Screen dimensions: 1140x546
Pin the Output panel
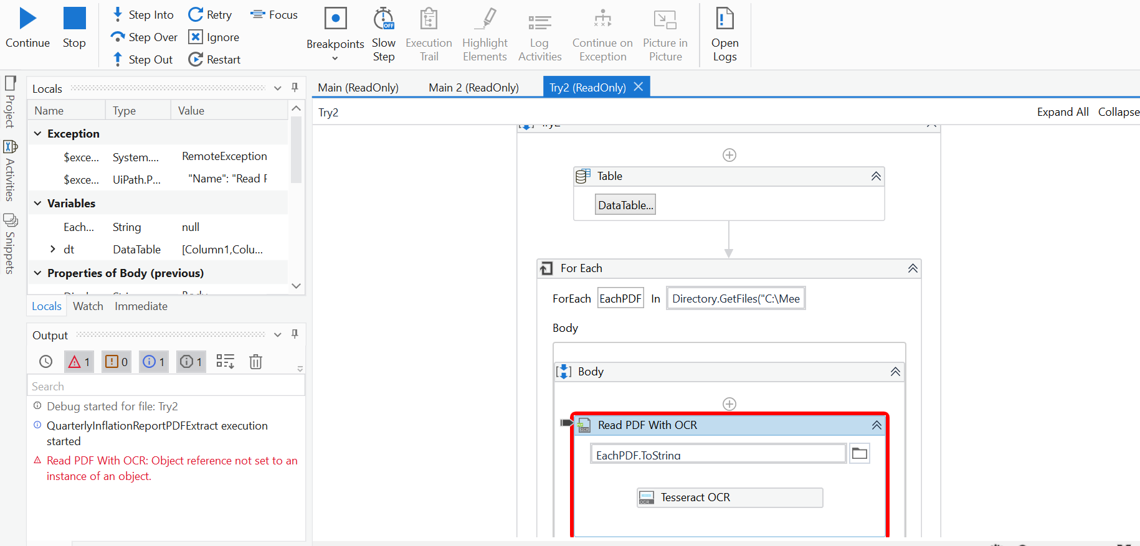(295, 334)
